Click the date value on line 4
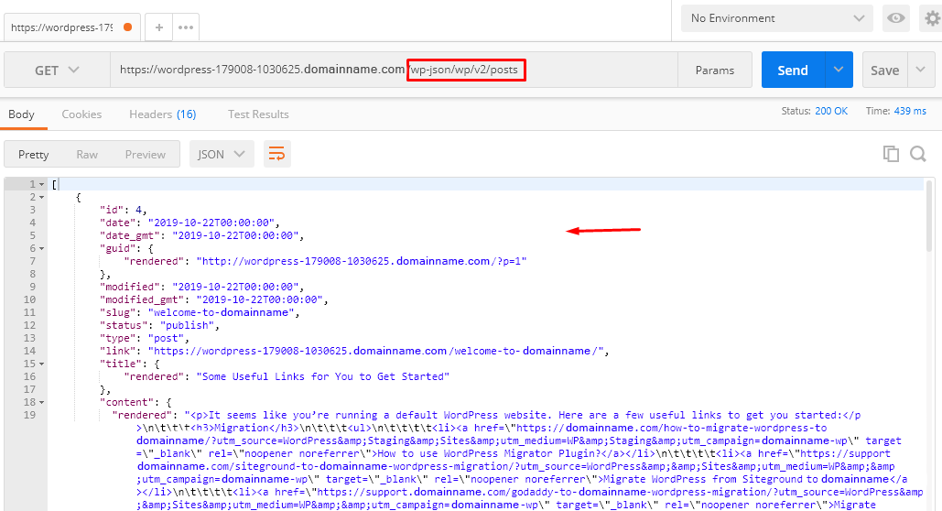 (211, 223)
